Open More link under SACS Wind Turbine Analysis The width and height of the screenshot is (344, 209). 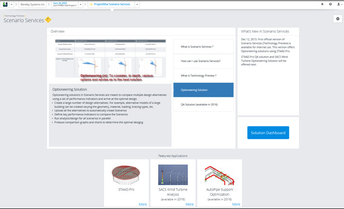point(190,204)
